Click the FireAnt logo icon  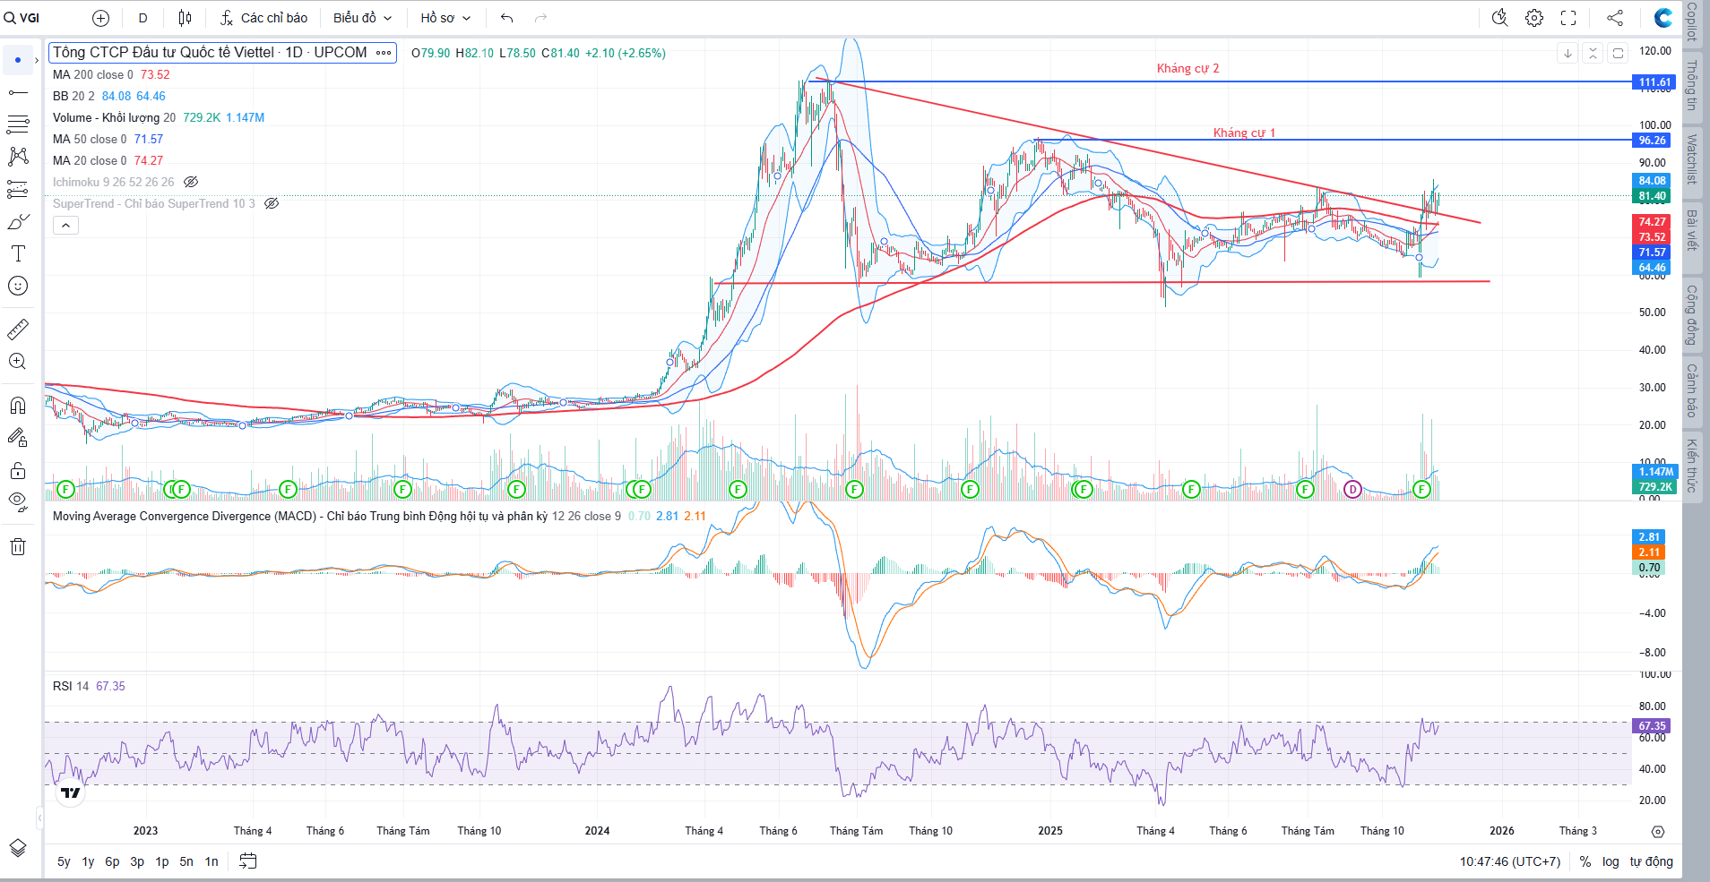[1663, 18]
